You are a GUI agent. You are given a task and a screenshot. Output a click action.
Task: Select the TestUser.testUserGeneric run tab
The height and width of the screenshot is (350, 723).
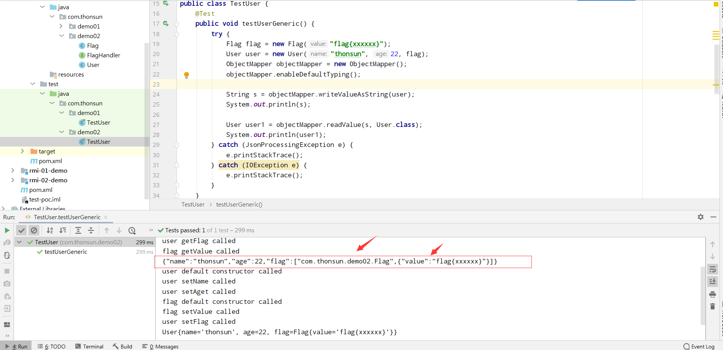click(67, 217)
